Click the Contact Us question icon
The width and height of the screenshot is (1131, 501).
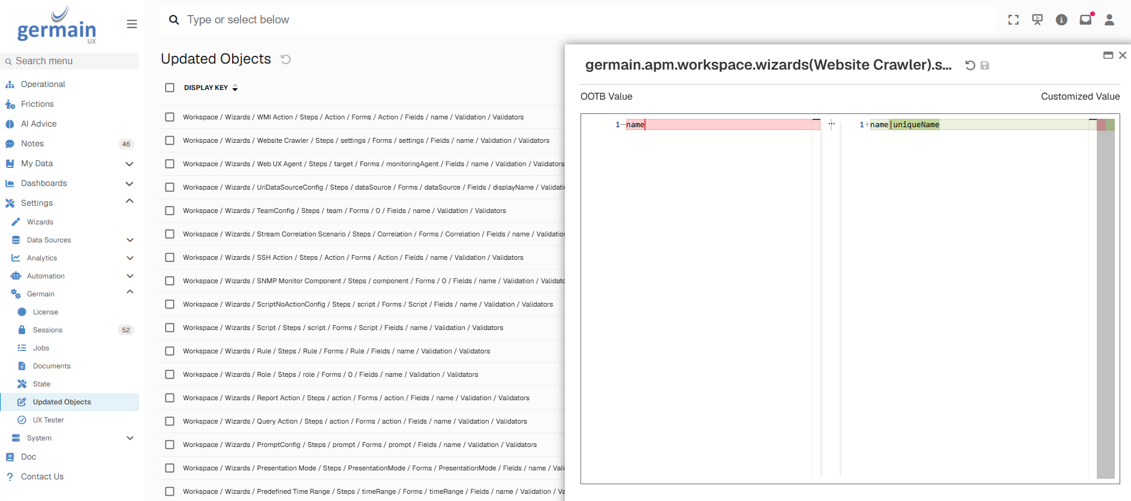10,477
